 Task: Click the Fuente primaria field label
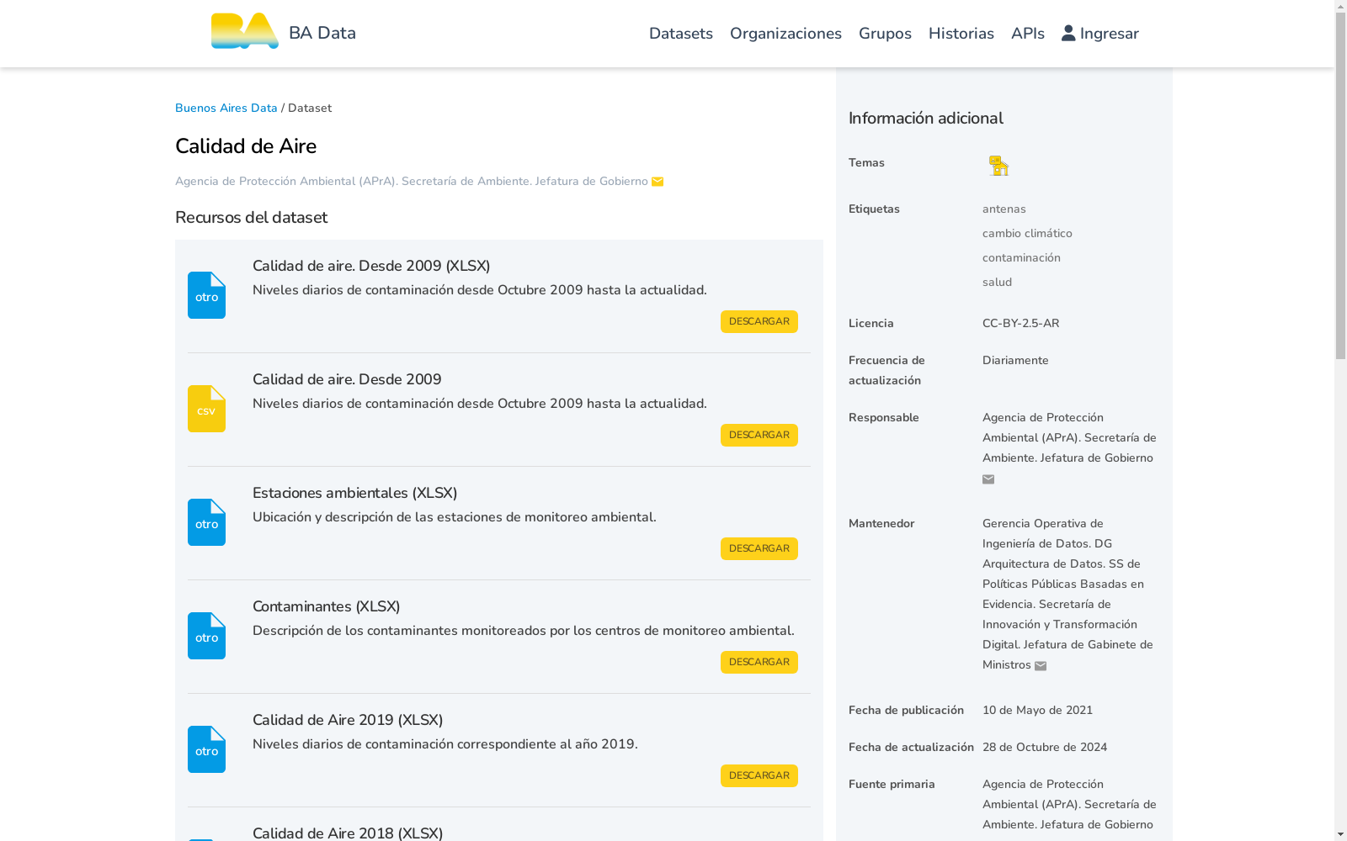[892, 784]
